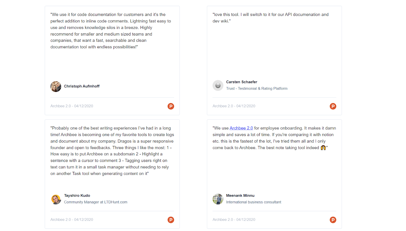Open Meenank Minnu's avatar photo
Screen dimensions: 406x231
[218, 199]
